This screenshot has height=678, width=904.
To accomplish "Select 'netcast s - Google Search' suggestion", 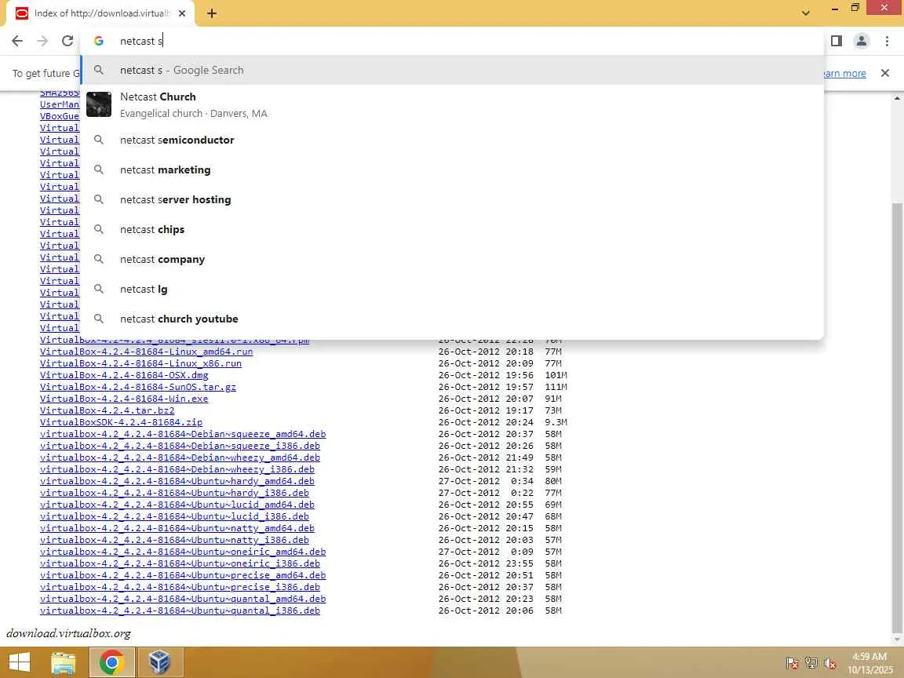I will 452,71.
